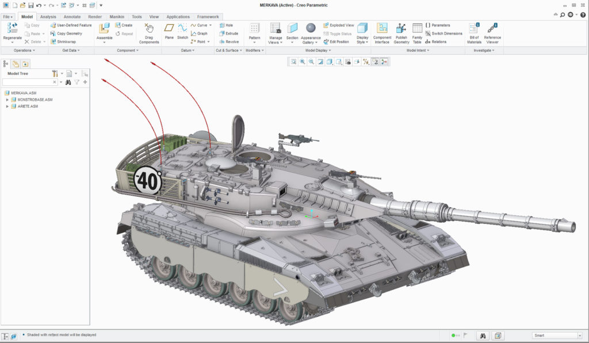Open the File menu
Viewport: 589px width, 343px height.
click(7, 16)
